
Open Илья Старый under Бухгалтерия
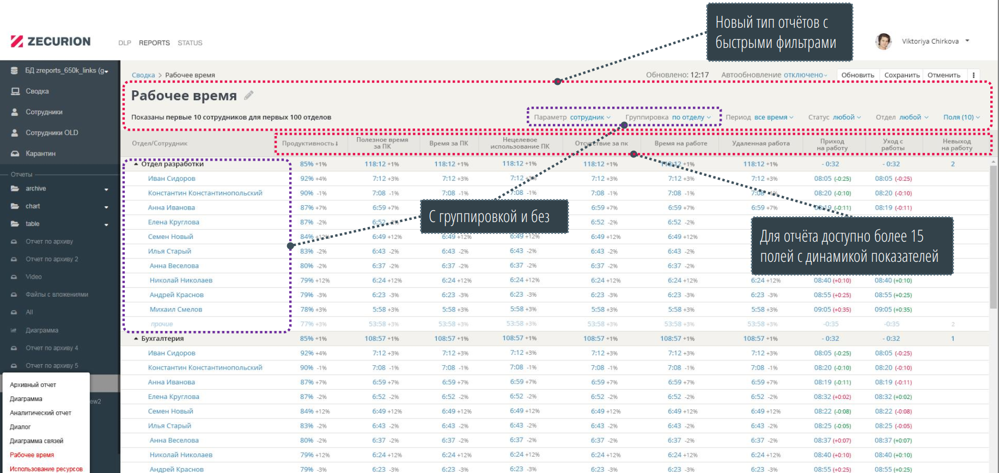[169, 426]
